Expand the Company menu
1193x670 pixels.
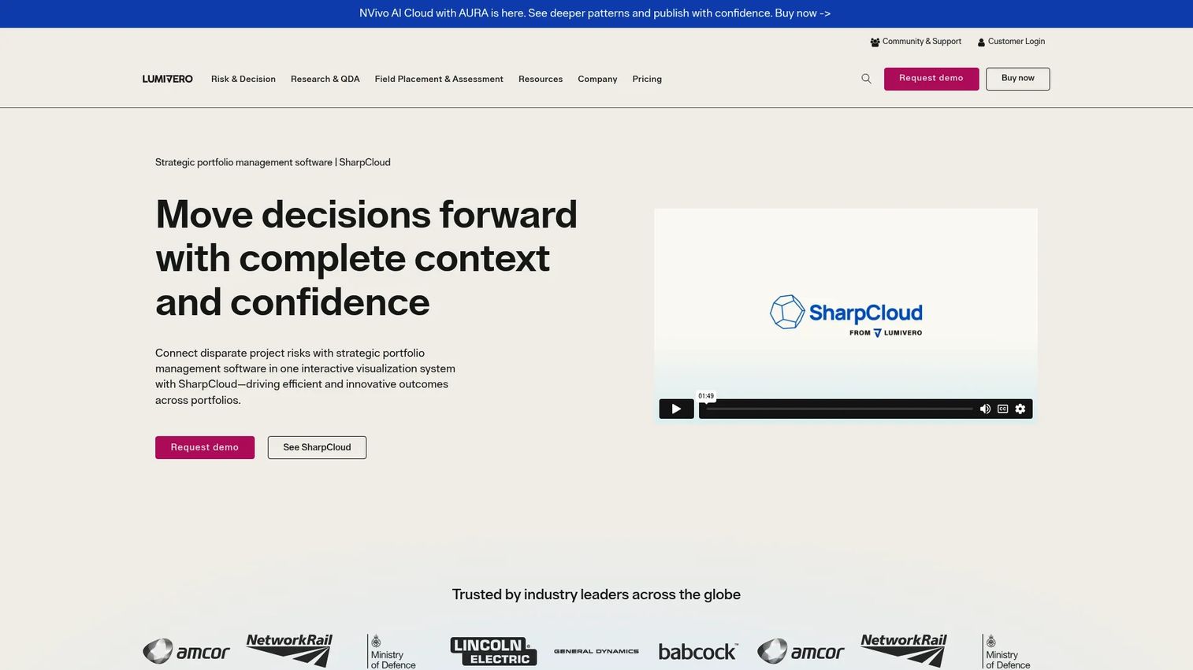(597, 79)
